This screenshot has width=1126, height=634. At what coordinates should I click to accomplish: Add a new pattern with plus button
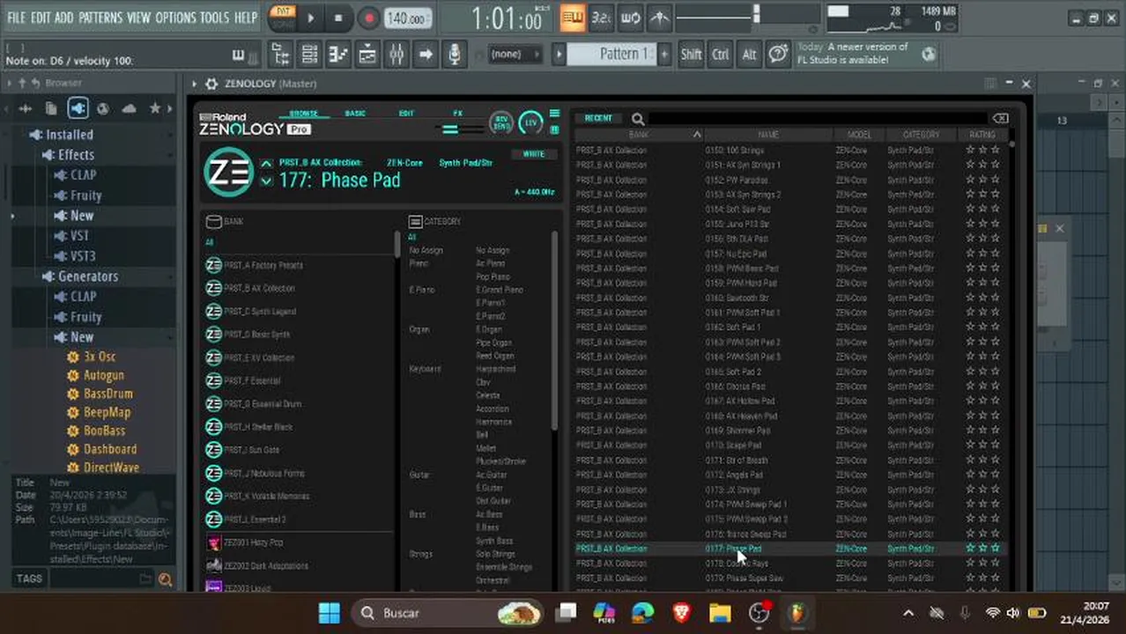[664, 55]
